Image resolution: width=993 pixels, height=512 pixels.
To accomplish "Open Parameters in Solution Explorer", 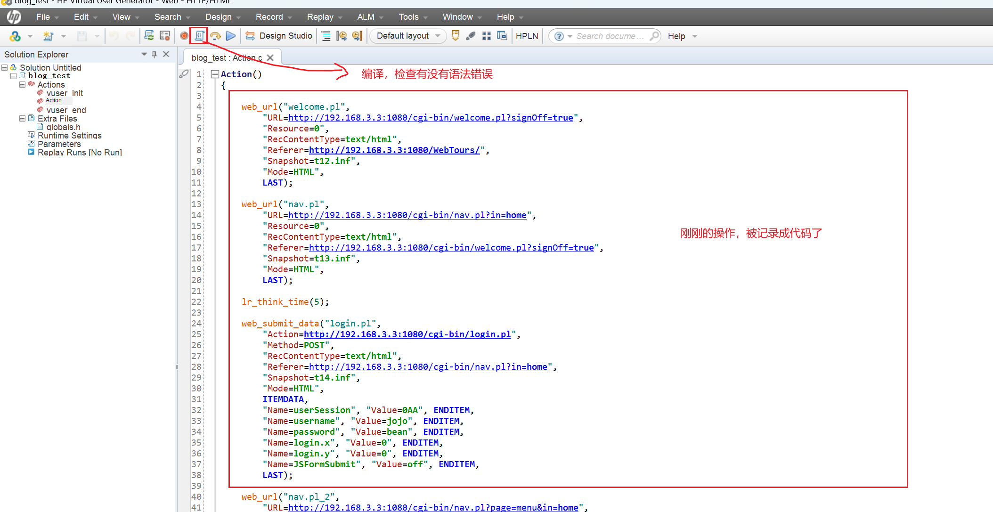I will click(x=59, y=144).
